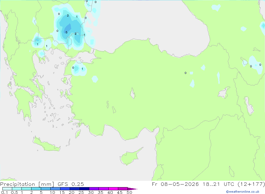The image size is (265, 194).
Task: Select the lightest 0.1–0.5 mm legend swatch
Action: click(x=7, y=189)
